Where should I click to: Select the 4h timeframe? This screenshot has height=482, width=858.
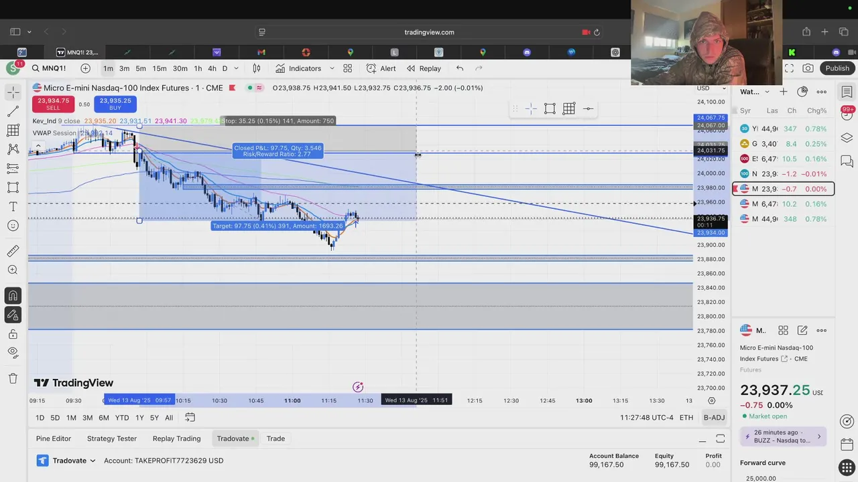[212, 68]
